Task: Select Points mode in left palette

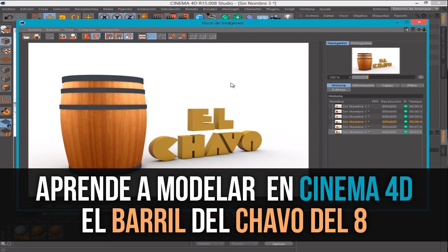Action: [6, 69]
